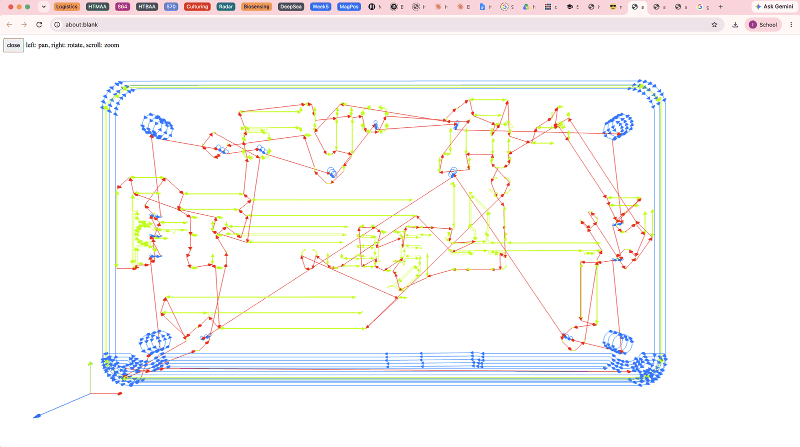Open the HTBAA tab group
800x447 pixels.
[x=147, y=6]
